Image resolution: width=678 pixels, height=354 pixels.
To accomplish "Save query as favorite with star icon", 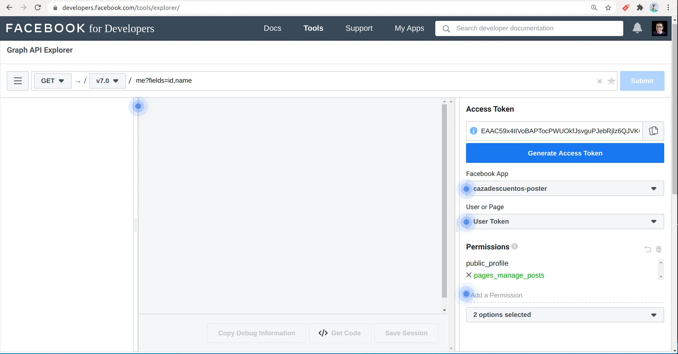I will pyautogui.click(x=611, y=81).
